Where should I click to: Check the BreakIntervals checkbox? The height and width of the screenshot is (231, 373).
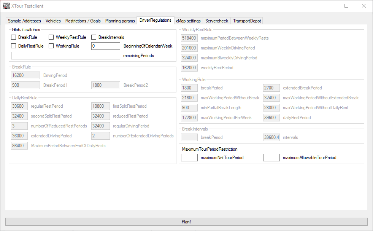[94, 37]
